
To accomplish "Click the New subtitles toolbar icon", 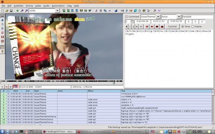I will tap(2, 10).
